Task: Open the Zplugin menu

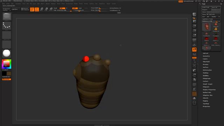Action: click(108, 4)
